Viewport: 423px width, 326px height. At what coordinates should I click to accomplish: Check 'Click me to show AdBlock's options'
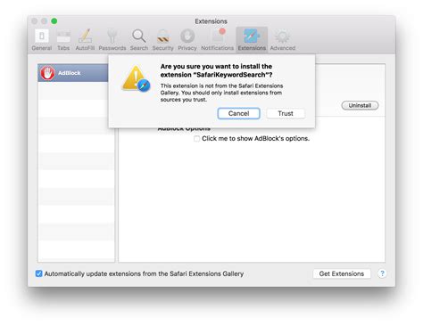point(196,139)
